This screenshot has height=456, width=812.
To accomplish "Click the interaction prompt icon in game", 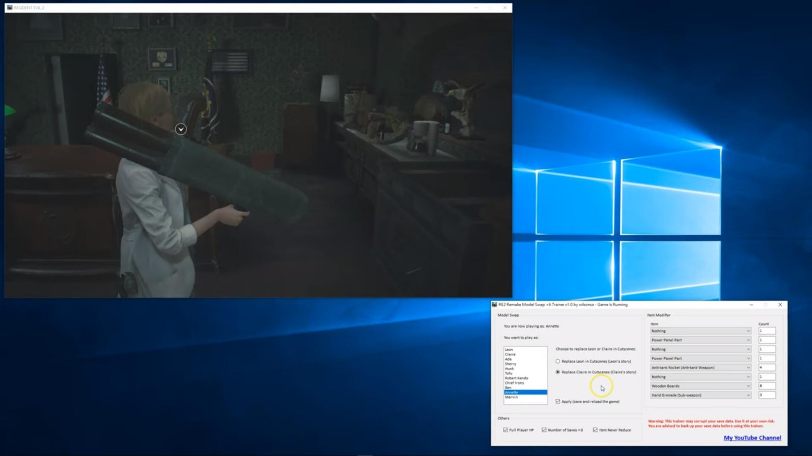I will tap(181, 129).
